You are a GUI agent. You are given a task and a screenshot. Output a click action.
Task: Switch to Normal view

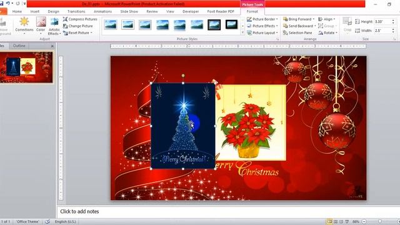(329, 222)
